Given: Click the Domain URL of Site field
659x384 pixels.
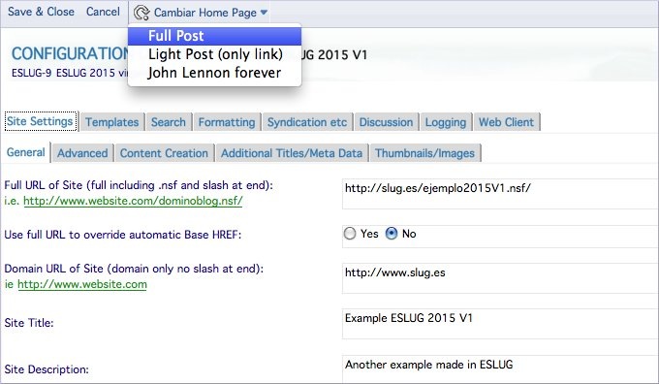Looking at the screenshot, I should point(500,278).
